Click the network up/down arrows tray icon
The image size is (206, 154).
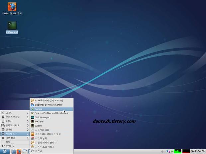tap(168, 151)
